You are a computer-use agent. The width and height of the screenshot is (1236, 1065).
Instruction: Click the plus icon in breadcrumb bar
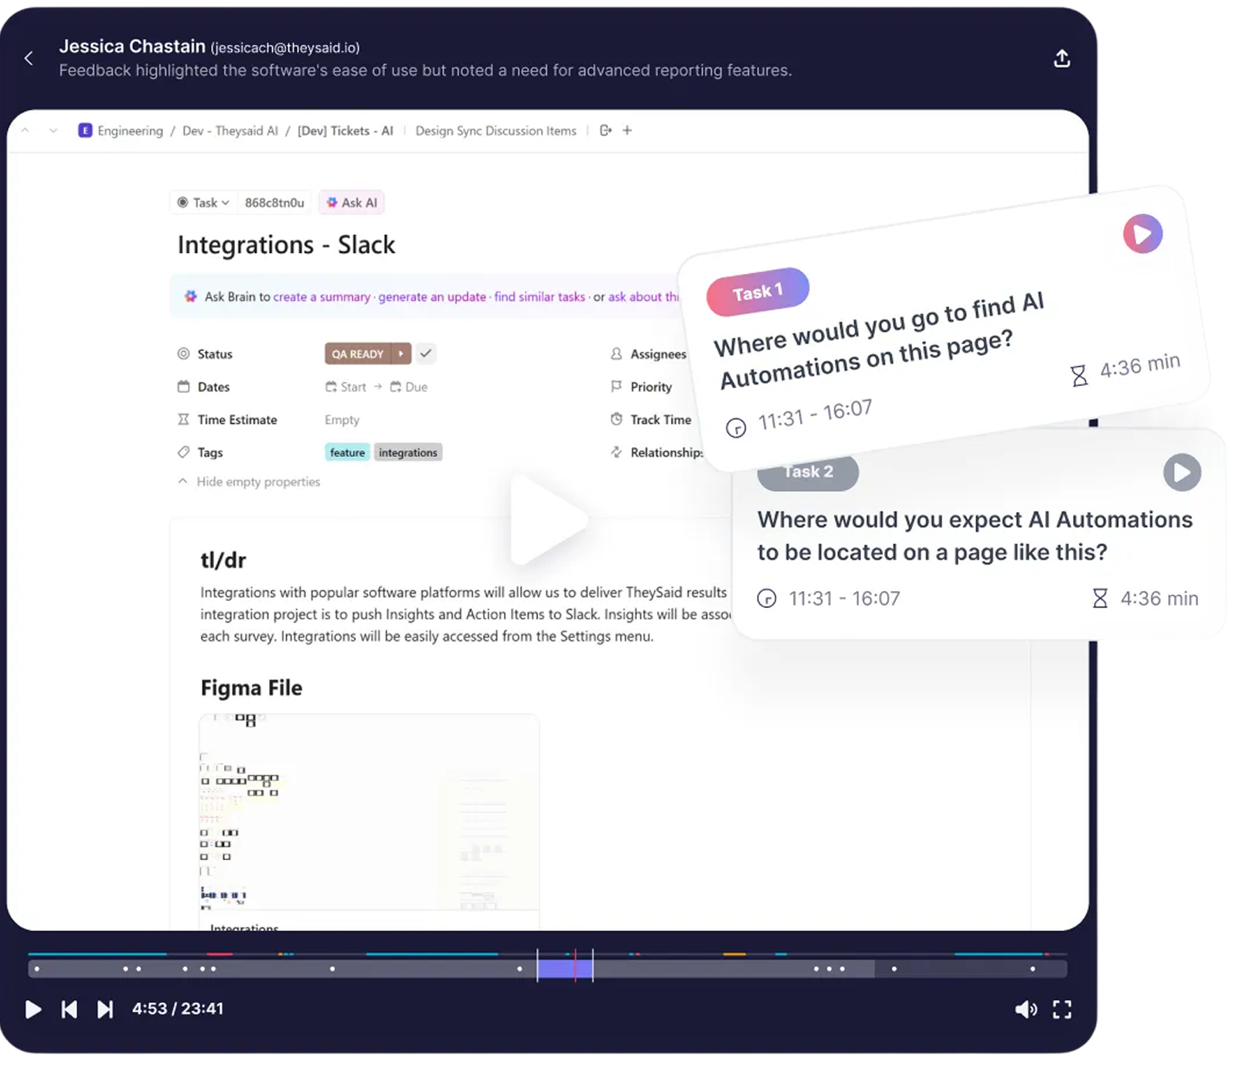[x=628, y=131]
